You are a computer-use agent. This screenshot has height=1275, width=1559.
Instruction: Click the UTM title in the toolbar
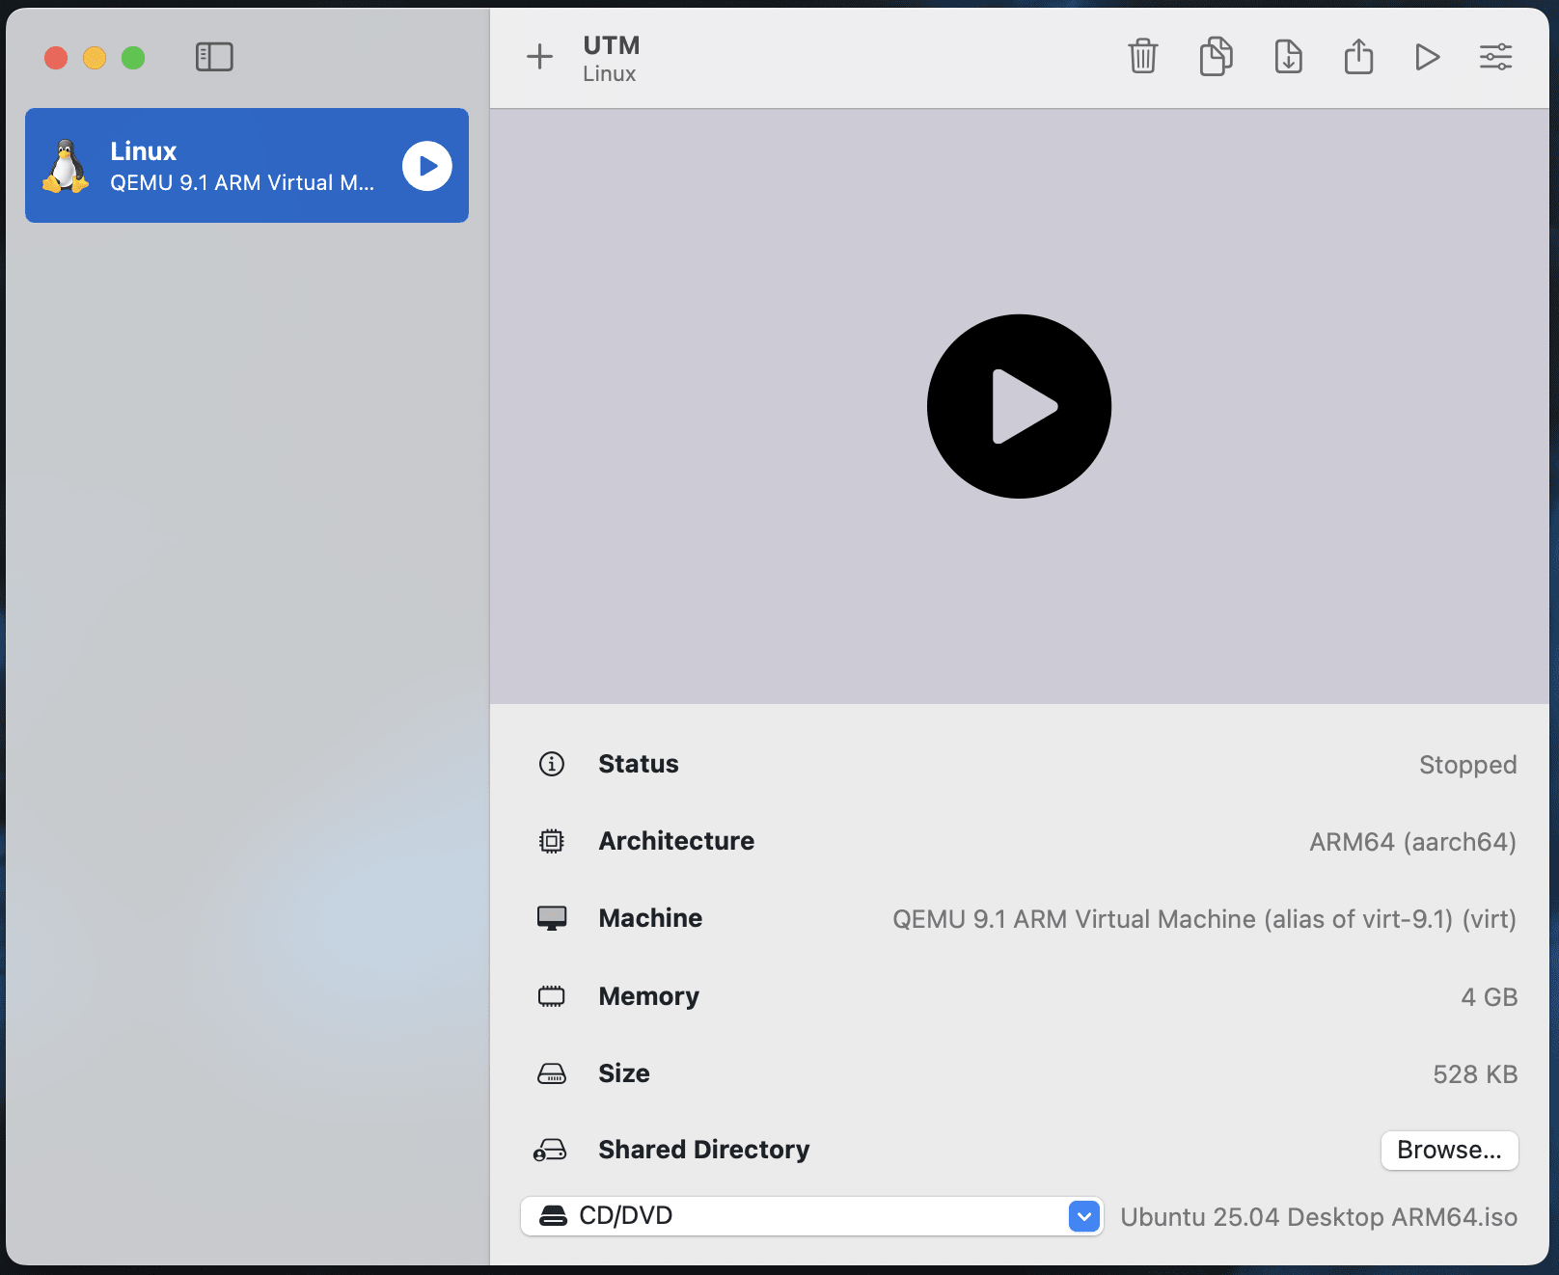tap(612, 45)
